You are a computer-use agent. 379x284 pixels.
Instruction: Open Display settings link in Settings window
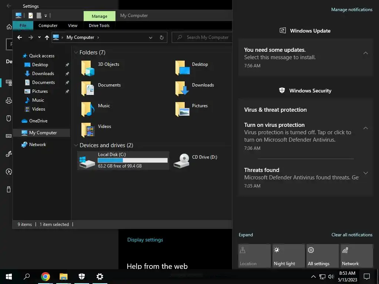tap(145, 240)
